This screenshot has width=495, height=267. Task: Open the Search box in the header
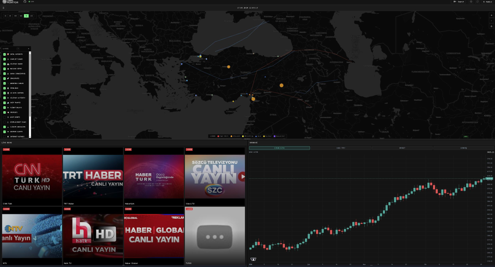click(x=459, y=2)
